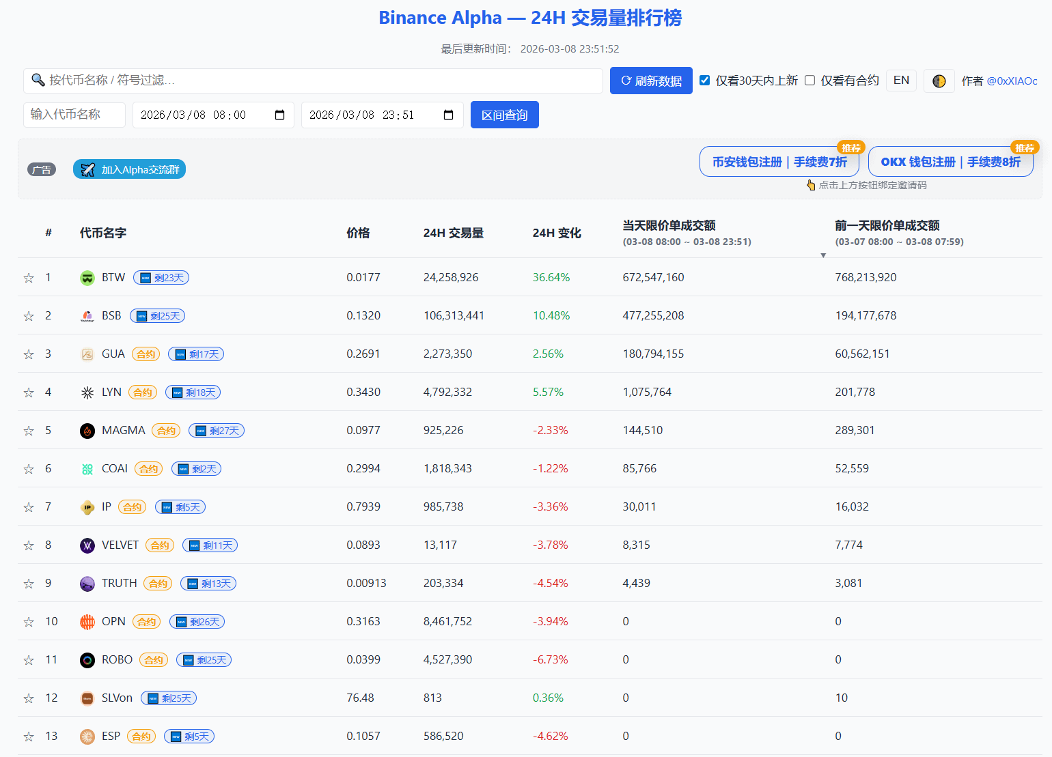Click the ESP row star icon
This screenshot has height=757, width=1052.
(29, 737)
